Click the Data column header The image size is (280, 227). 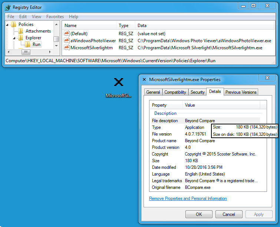pyautogui.click(x=205, y=26)
